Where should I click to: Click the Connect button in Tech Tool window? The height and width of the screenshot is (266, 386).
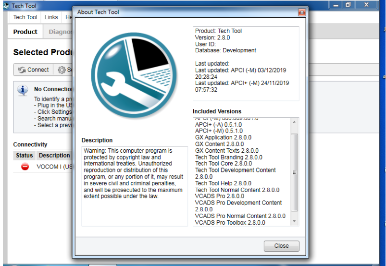click(33, 70)
